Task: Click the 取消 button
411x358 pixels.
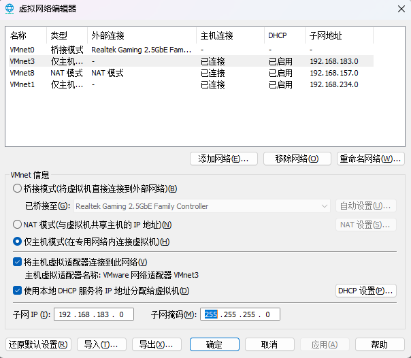Action: 269,344
